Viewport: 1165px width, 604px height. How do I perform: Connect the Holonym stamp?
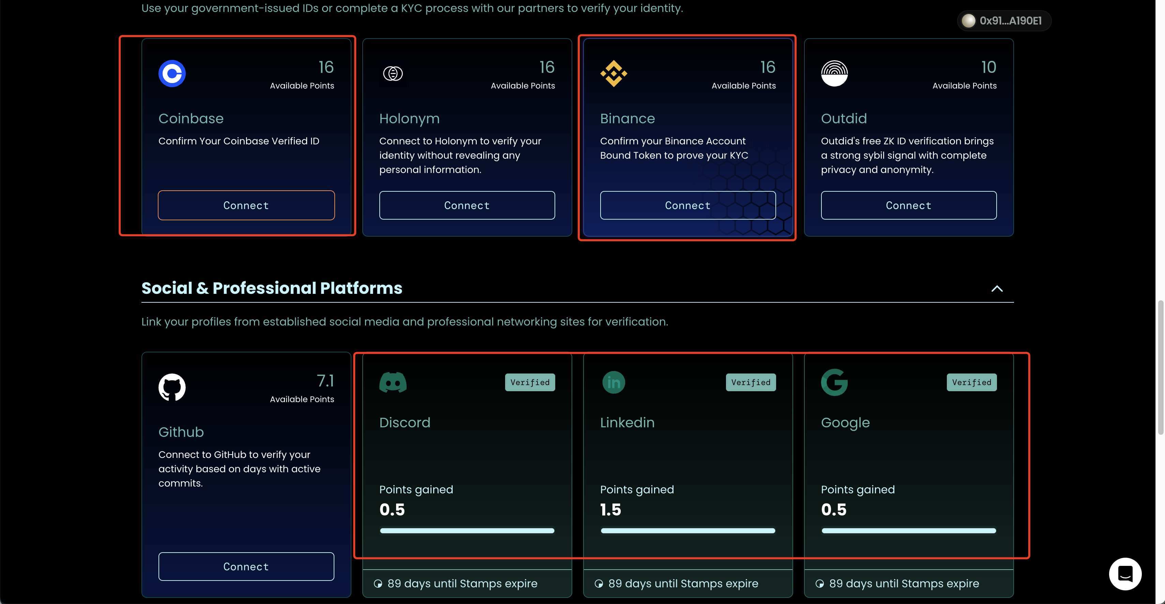467,206
